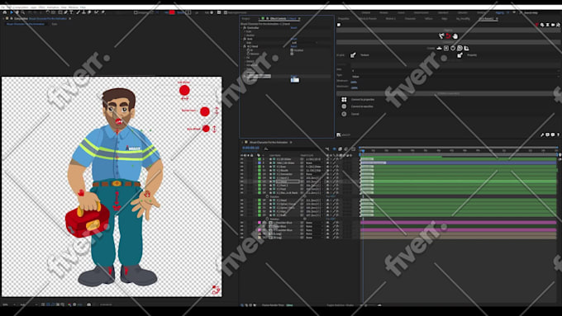562x316 pixels.
Task: Toggle eye of the first pink-labeled layer
Action: click(x=241, y=223)
